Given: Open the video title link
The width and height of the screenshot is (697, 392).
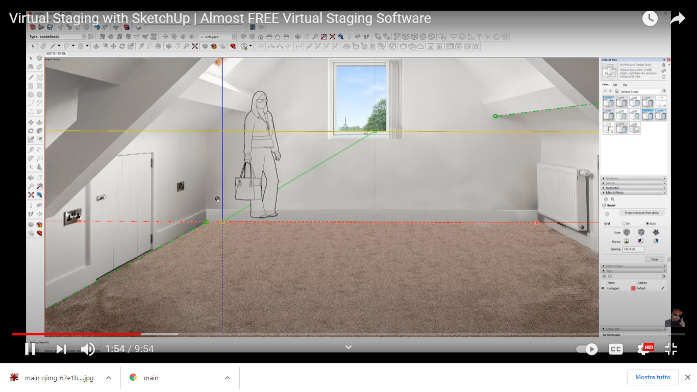Looking at the screenshot, I should pos(220,18).
